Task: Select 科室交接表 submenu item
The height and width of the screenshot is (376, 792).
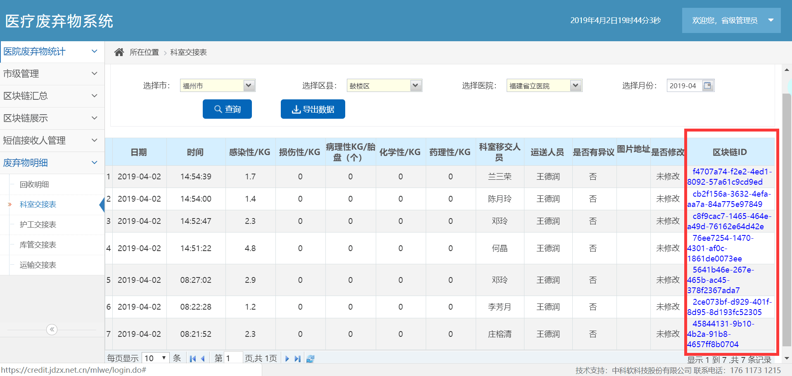Action: 38,204
